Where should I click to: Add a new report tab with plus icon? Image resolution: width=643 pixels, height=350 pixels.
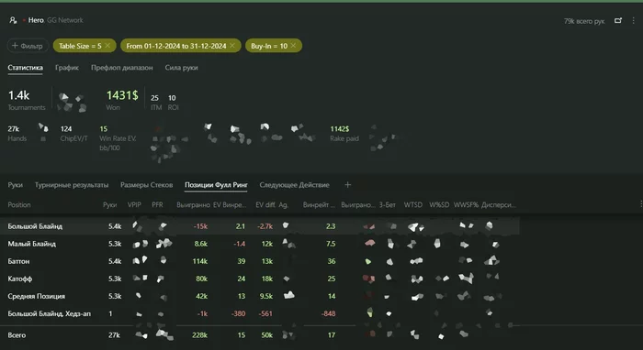(x=348, y=185)
